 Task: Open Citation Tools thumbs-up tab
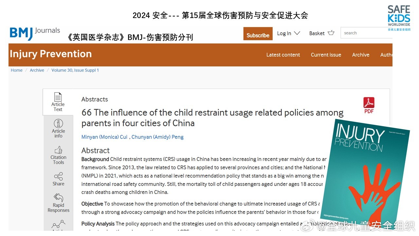click(x=58, y=155)
